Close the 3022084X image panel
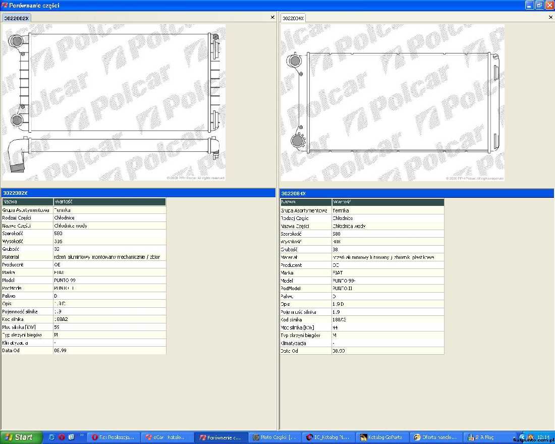 [551, 17]
